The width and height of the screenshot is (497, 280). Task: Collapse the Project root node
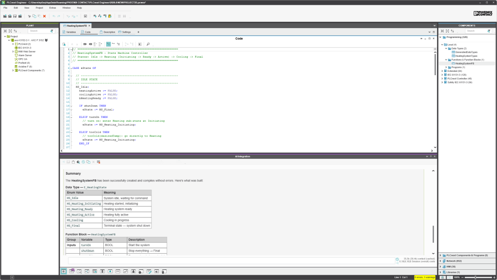[5, 36]
